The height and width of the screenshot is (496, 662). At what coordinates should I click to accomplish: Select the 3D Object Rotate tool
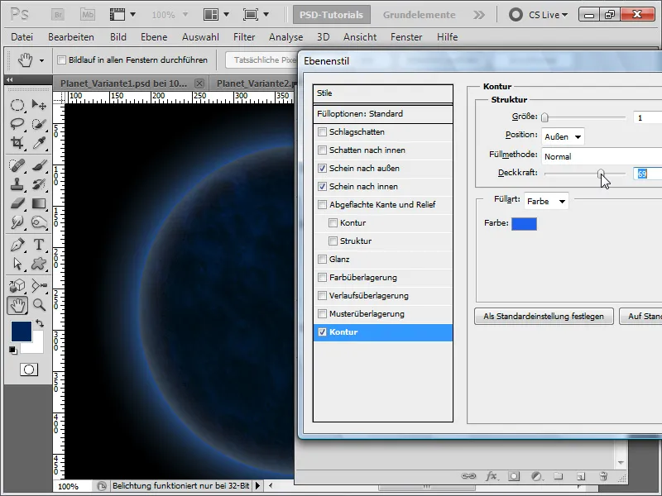click(17, 286)
